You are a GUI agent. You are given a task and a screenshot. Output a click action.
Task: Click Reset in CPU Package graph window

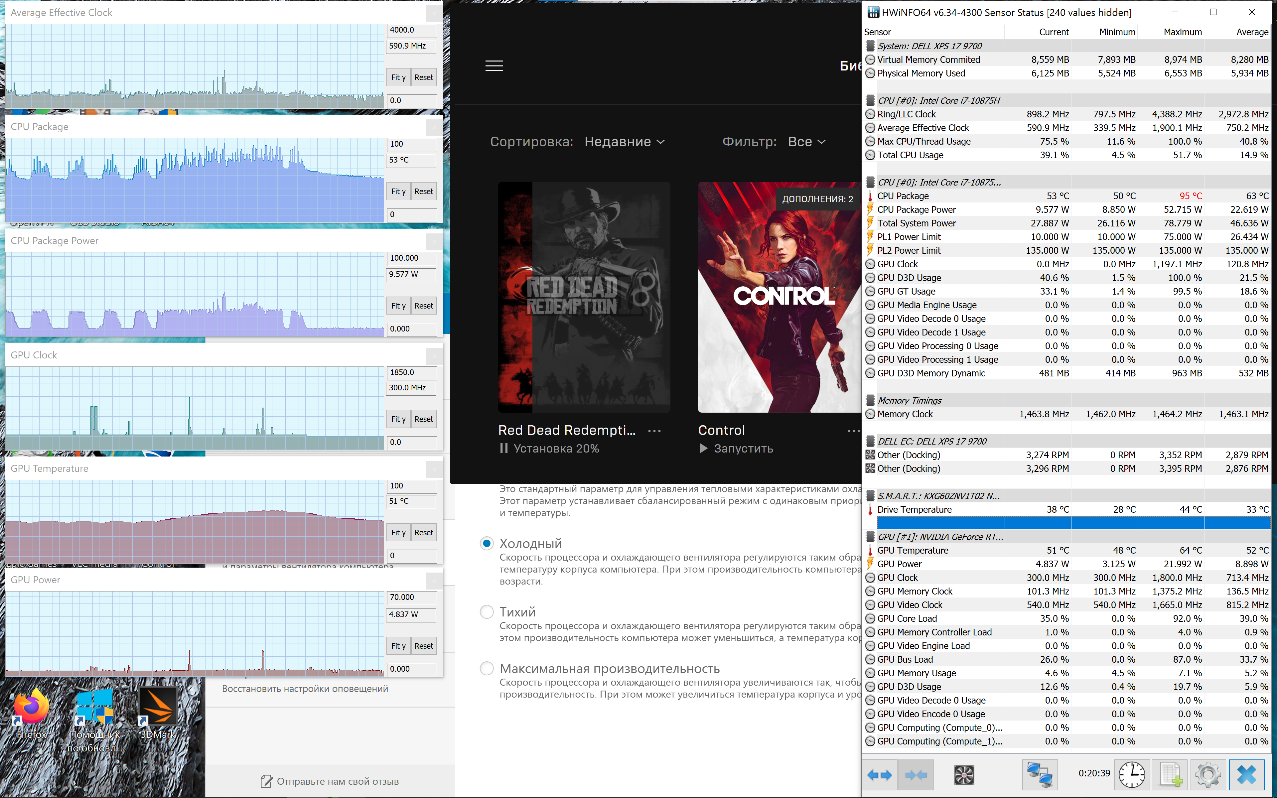(x=424, y=192)
